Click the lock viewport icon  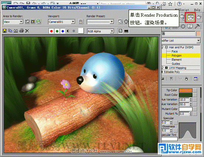click(81, 21)
